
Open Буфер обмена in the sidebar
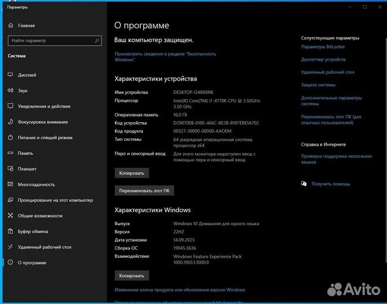click(x=33, y=231)
